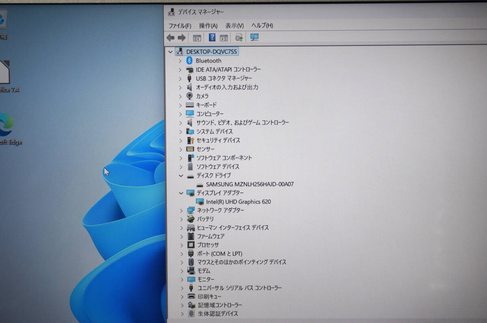Click the Forward arrow in the toolbar

[181, 38]
